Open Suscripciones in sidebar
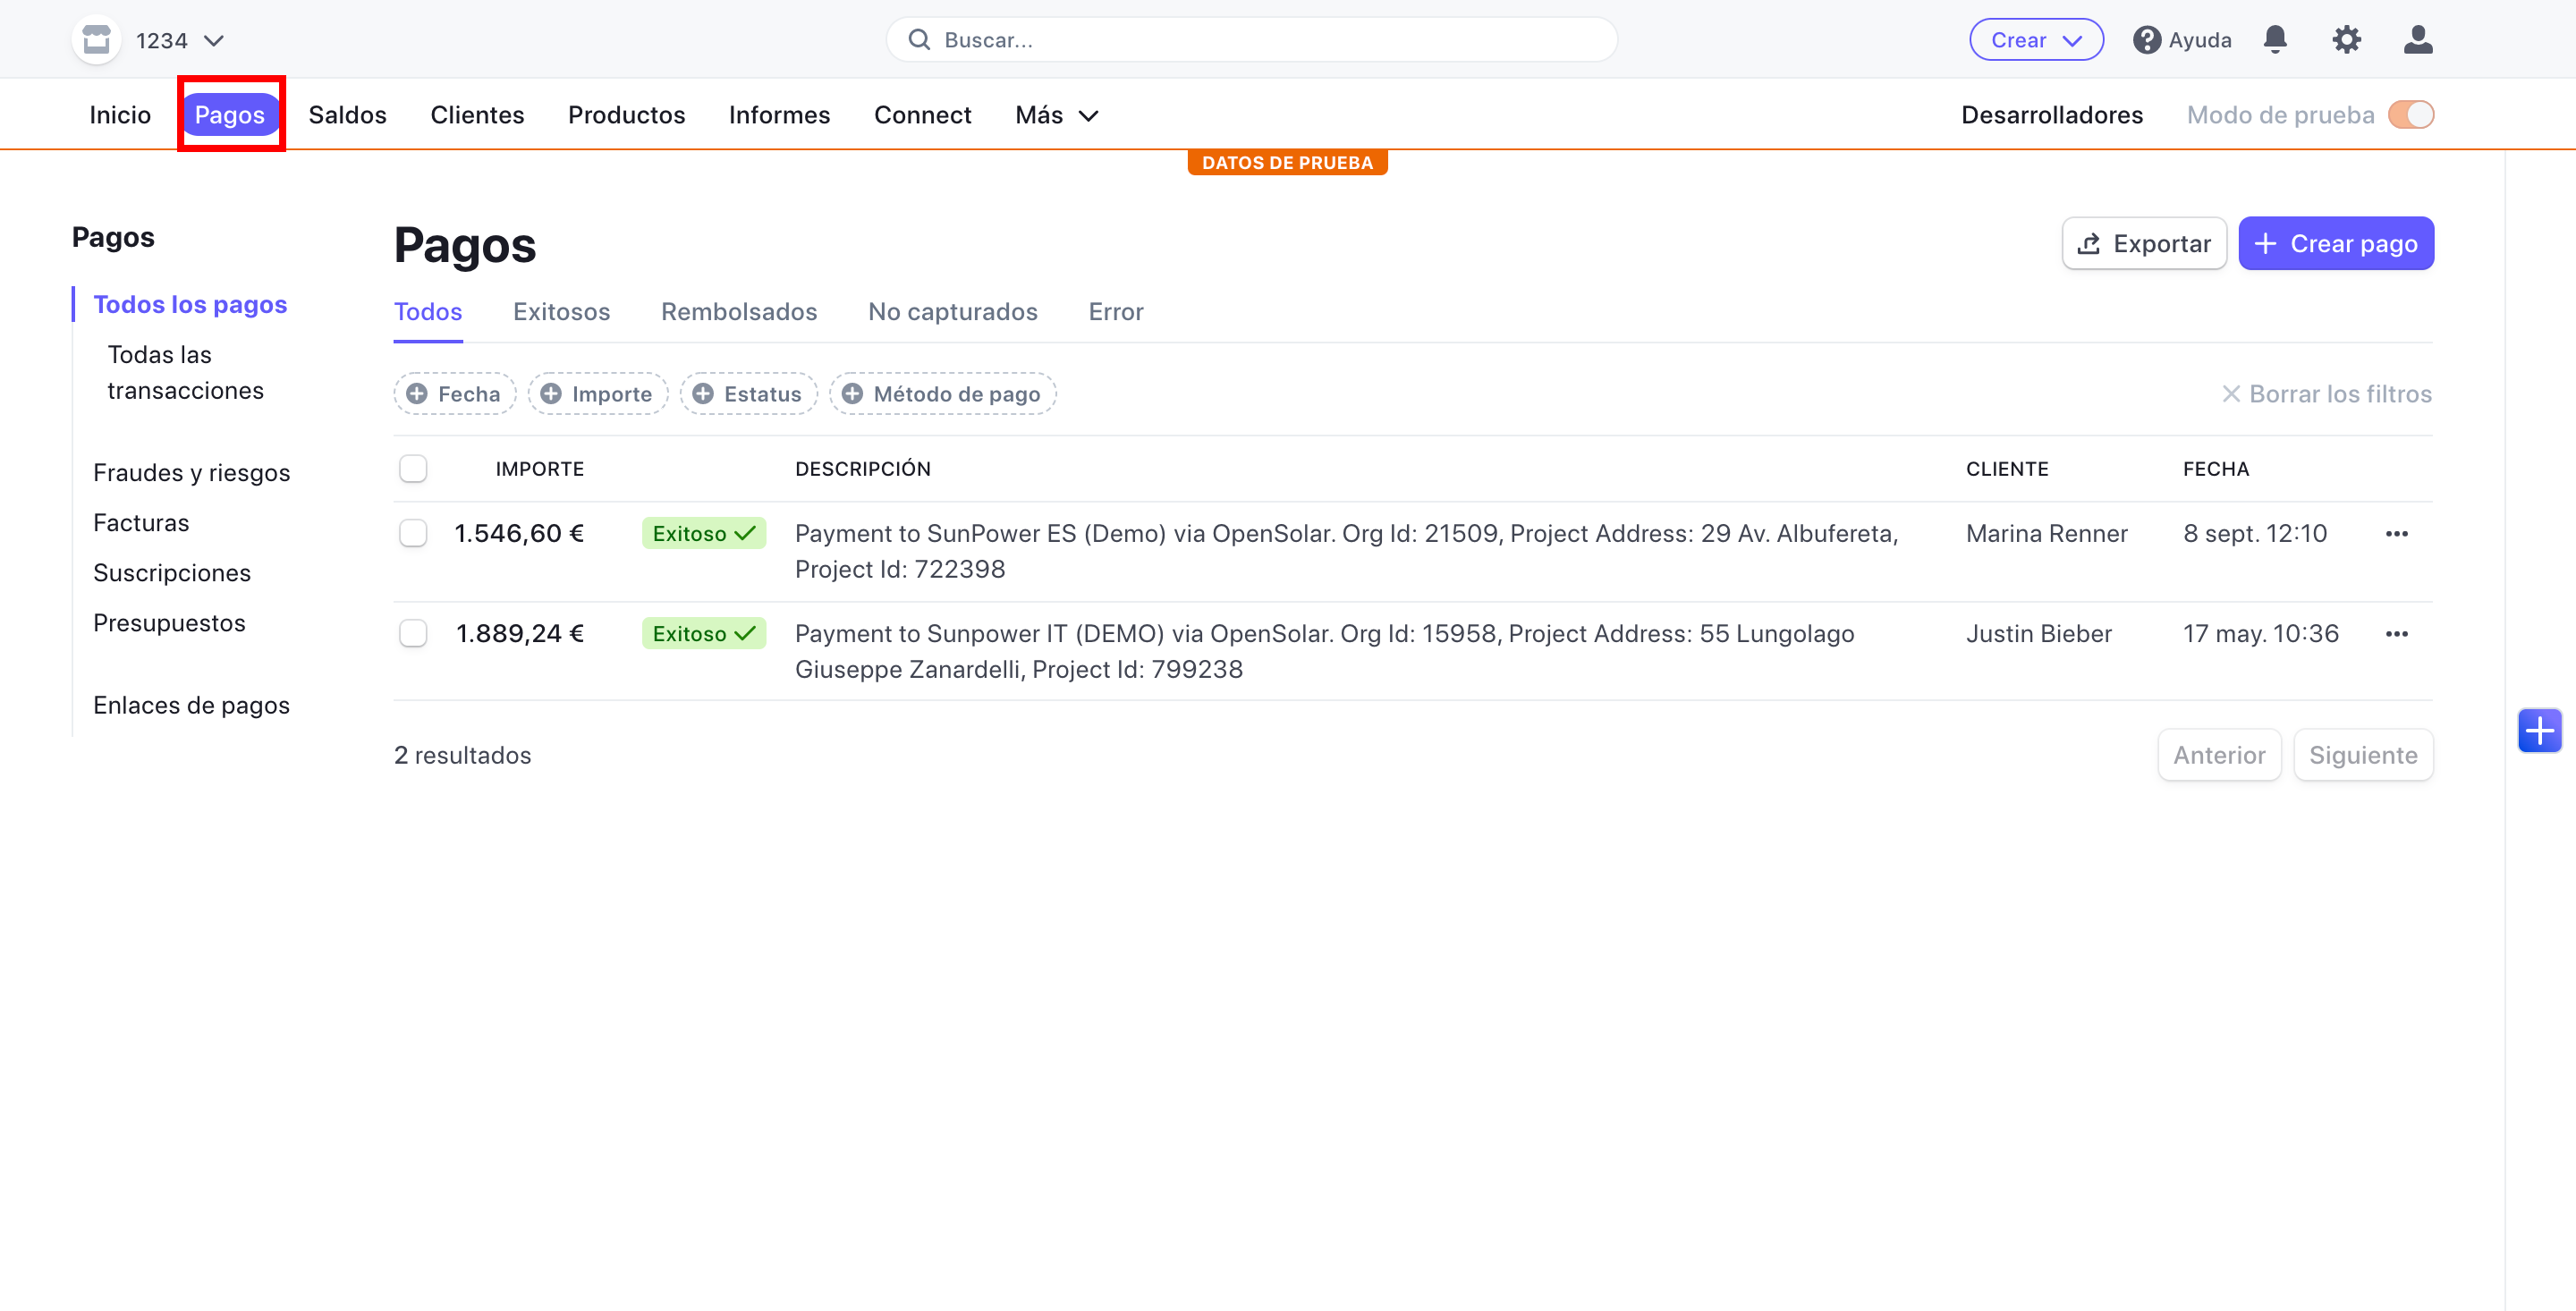The image size is (2576, 1311). (x=172, y=573)
